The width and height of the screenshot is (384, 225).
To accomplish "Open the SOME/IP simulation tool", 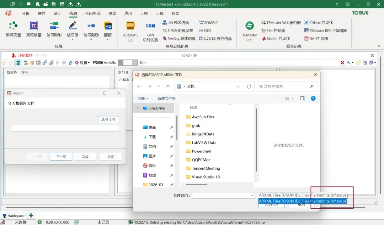I will click(209, 22).
